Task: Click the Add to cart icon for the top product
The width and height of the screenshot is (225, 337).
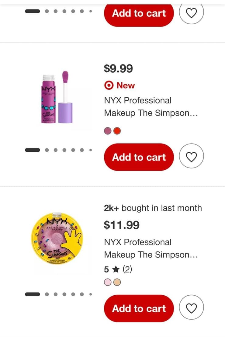Action: (x=139, y=13)
